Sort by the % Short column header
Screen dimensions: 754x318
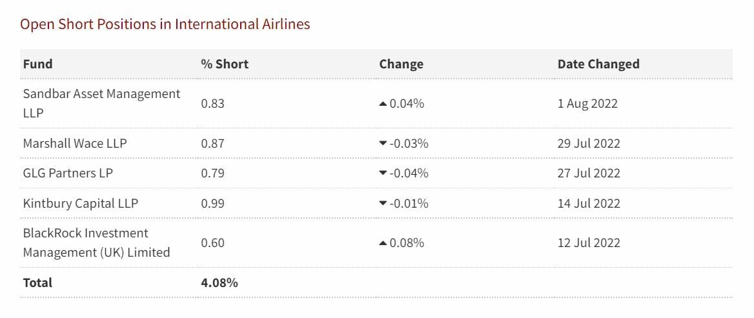[225, 64]
